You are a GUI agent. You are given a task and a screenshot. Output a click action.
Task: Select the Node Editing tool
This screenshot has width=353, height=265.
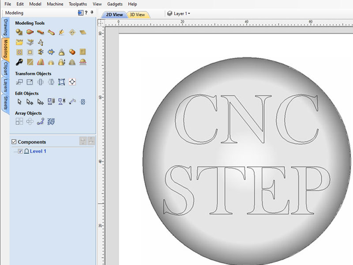point(30,102)
